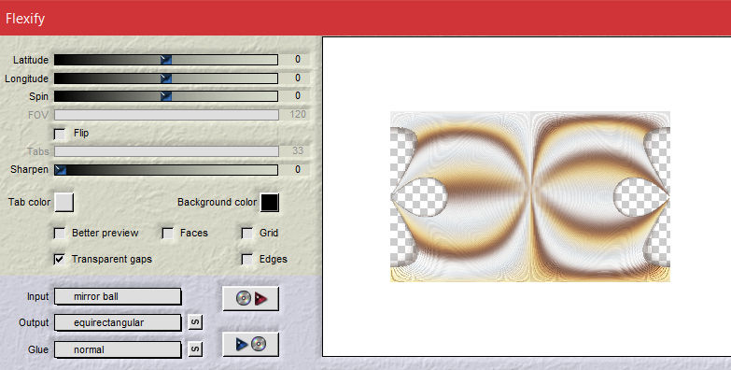Click the Tab color swatch

click(63, 203)
